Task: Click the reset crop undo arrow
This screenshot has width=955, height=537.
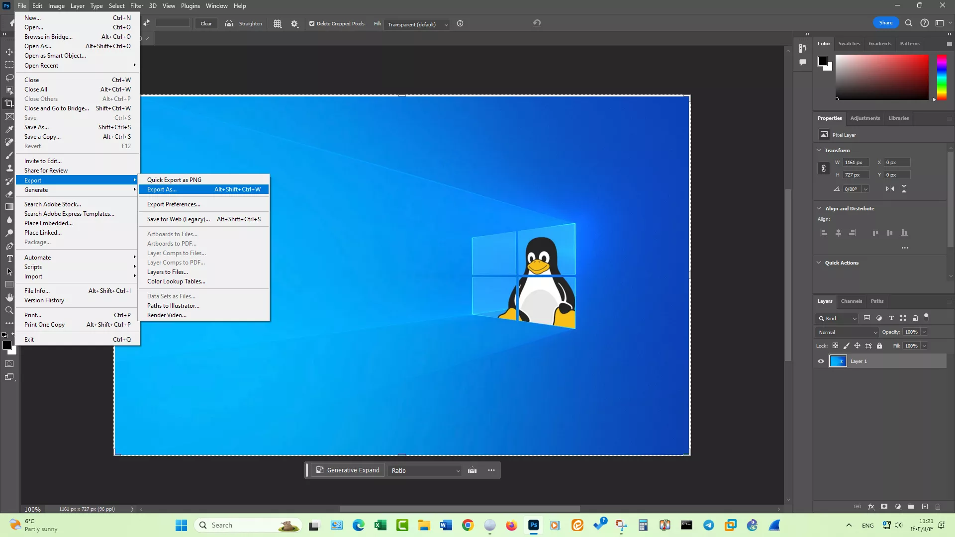Action: (537, 23)
